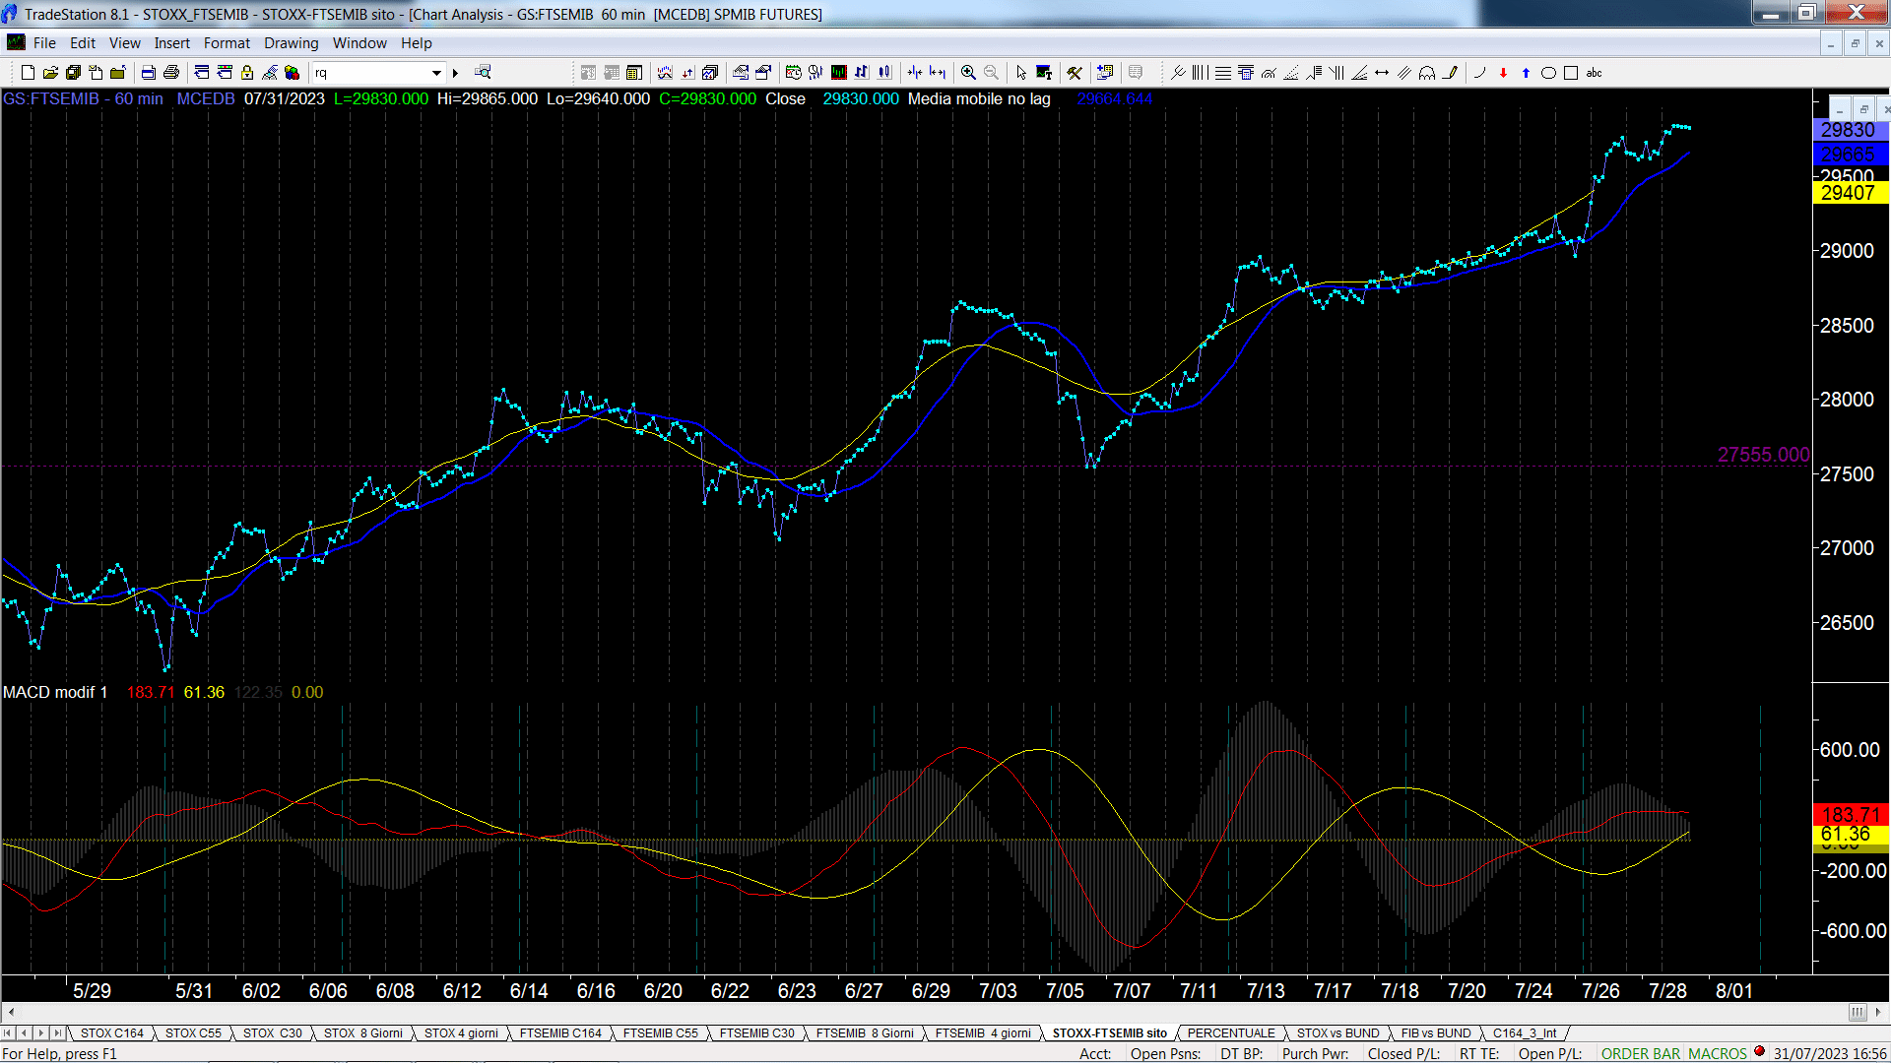Go to the first workspace tab arrow

click(x=9, y=1032)
